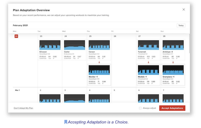Open the Grampians +1 adapted workout
This screenshot has height=128, width=201.
click(173, 75)
